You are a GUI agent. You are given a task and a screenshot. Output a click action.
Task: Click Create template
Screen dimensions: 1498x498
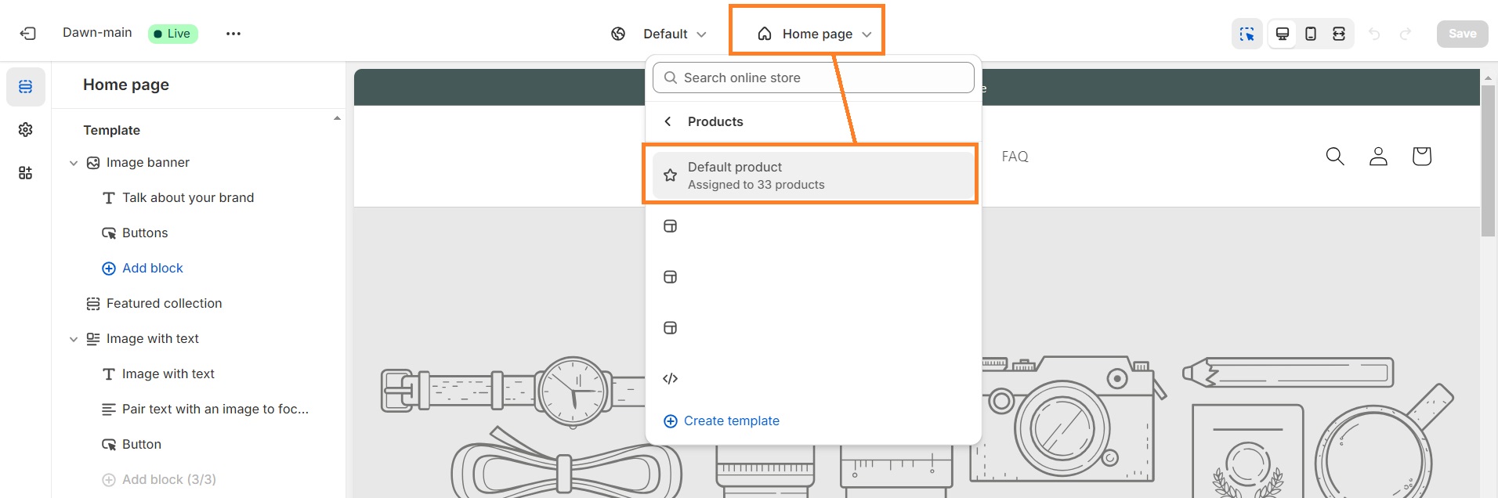coord(722,421)
